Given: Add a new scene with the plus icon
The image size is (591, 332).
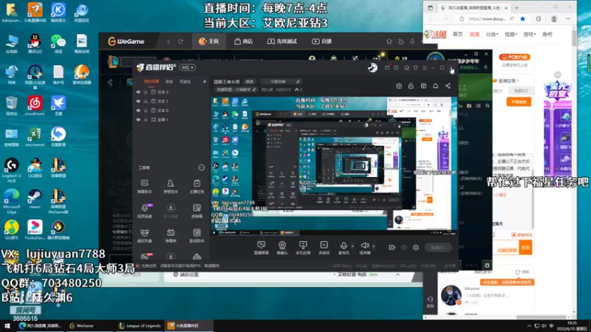Looking at the screenshot, I should coord(205,81).
